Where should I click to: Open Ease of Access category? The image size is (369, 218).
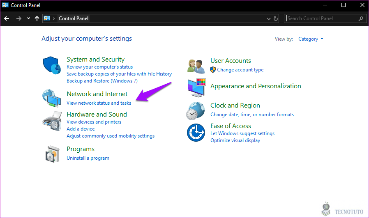[x=231, y=126]
